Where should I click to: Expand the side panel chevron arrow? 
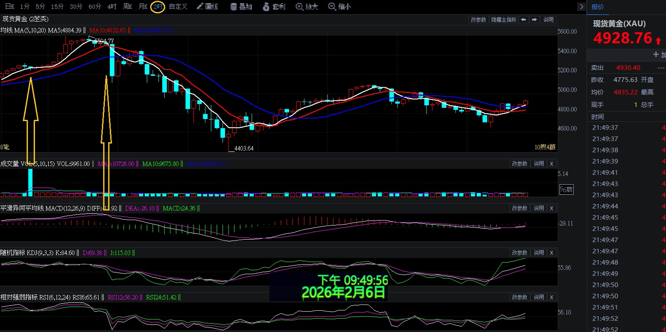582,7
